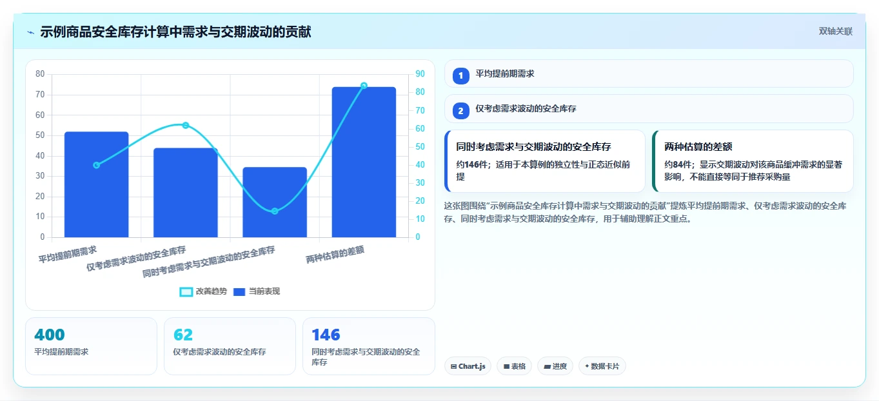Click x-axis label 仅考虑需求波动的安全库存
The height and width of the screenshot is (401, 879).
(x=136, y=259)
